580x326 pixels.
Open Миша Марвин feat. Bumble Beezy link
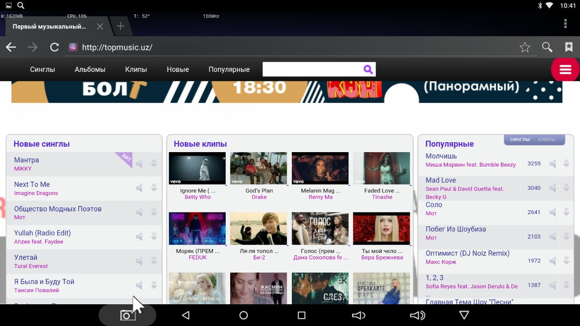[x=470, y=165]
